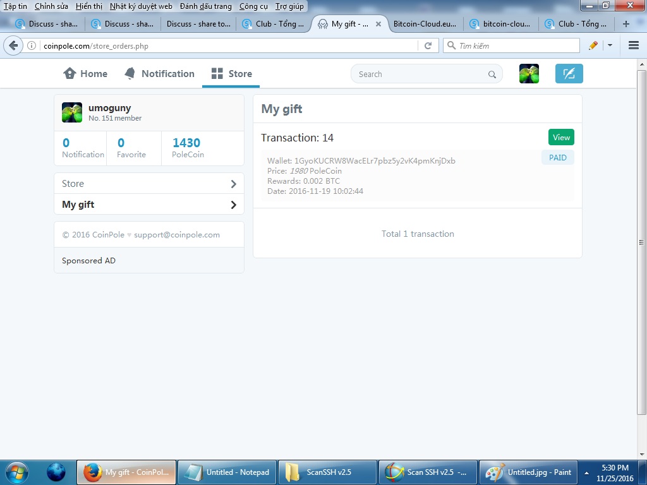Close the My gift tab
Image resolution: width=647 pixels, height=485 pixels.
[378, 24]
